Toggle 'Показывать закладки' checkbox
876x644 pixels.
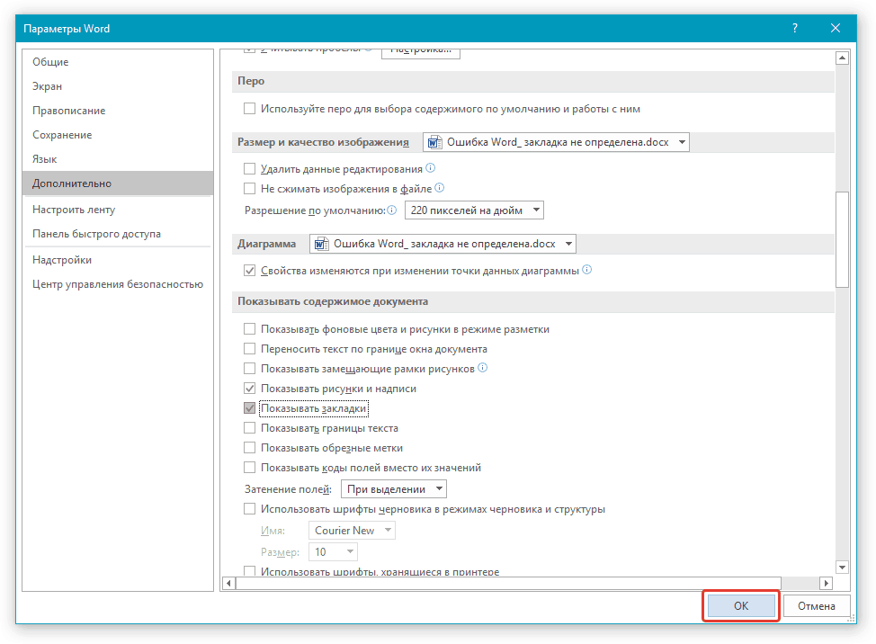(x=250, y=408)
